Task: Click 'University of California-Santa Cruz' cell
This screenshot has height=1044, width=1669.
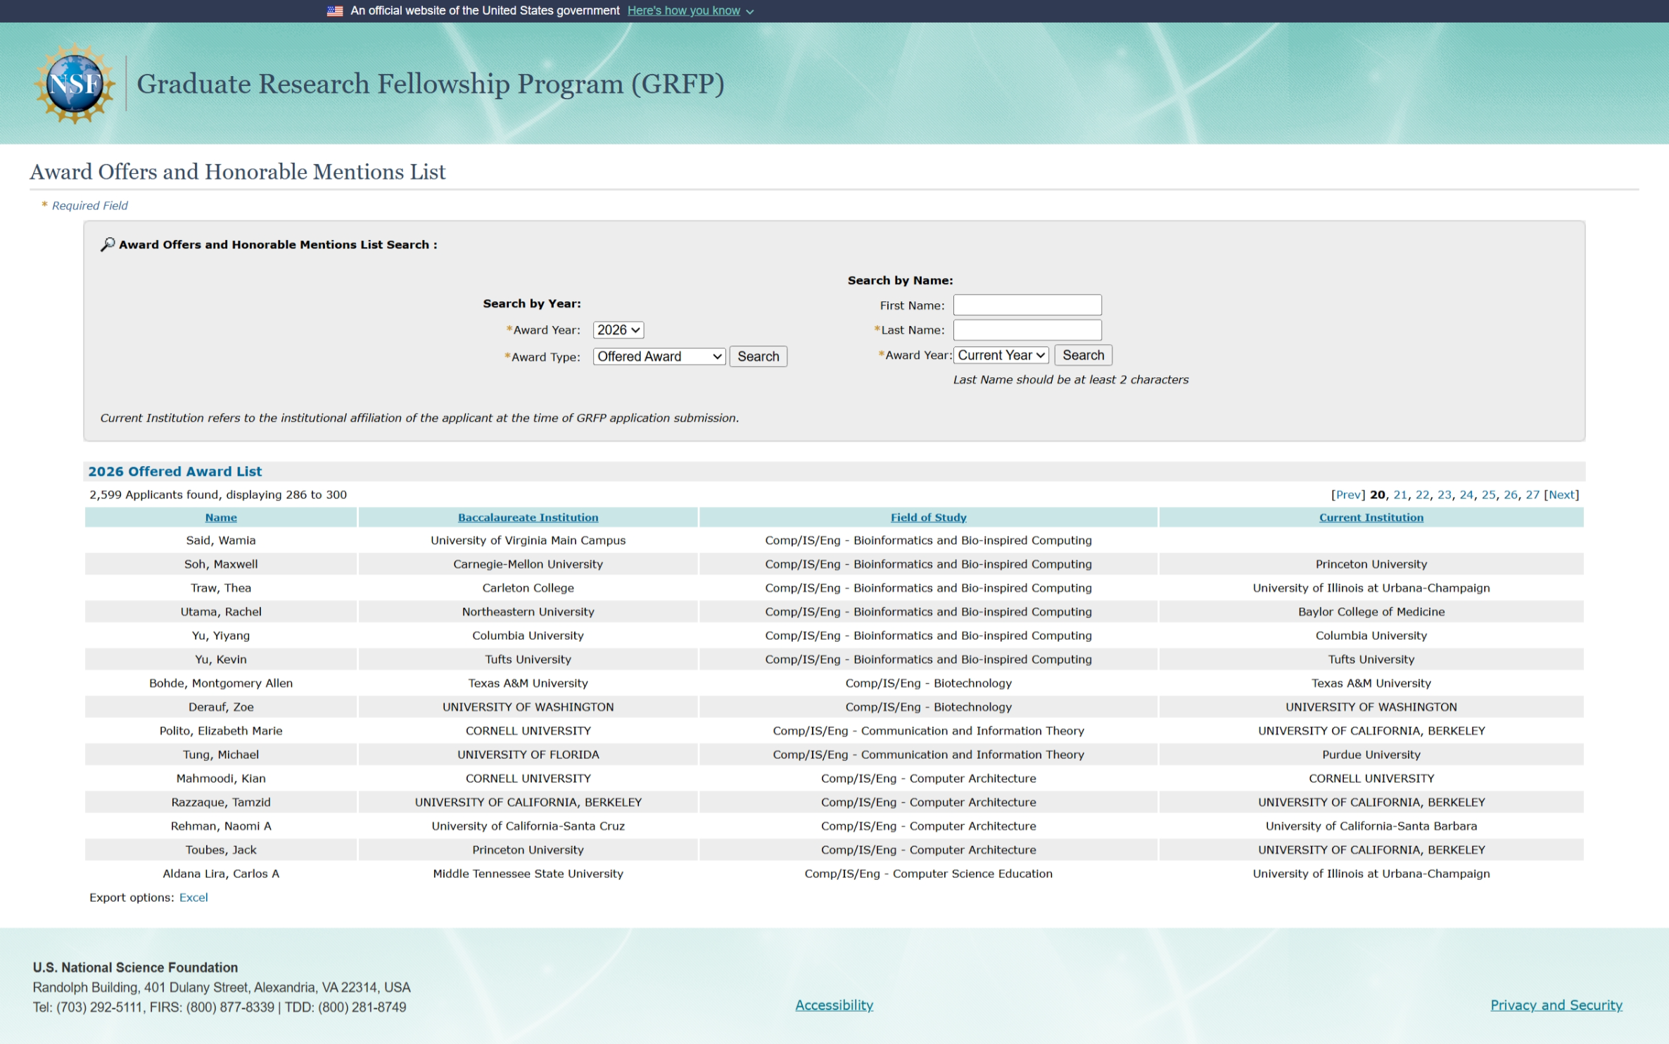Action: point(528,826)
